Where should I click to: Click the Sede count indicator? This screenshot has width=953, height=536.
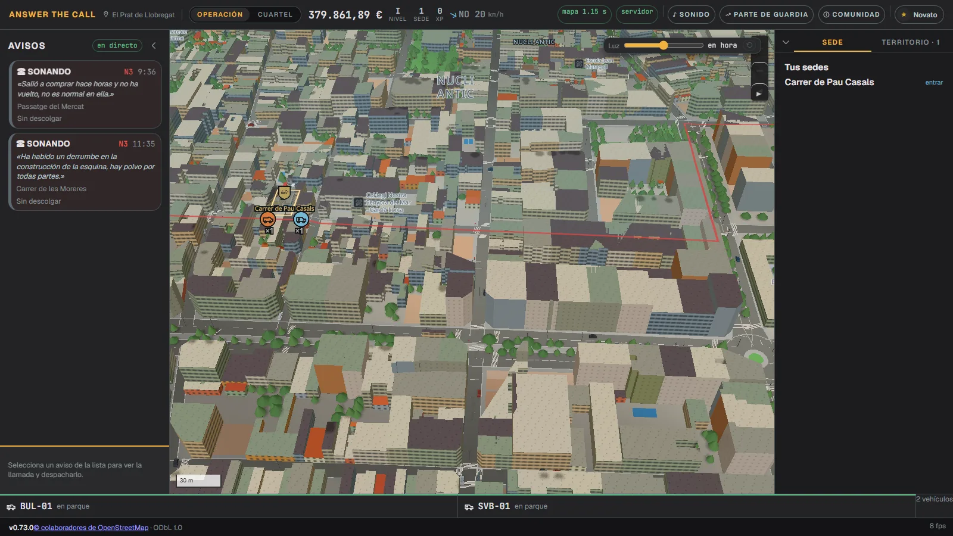(x=421, y=14)
